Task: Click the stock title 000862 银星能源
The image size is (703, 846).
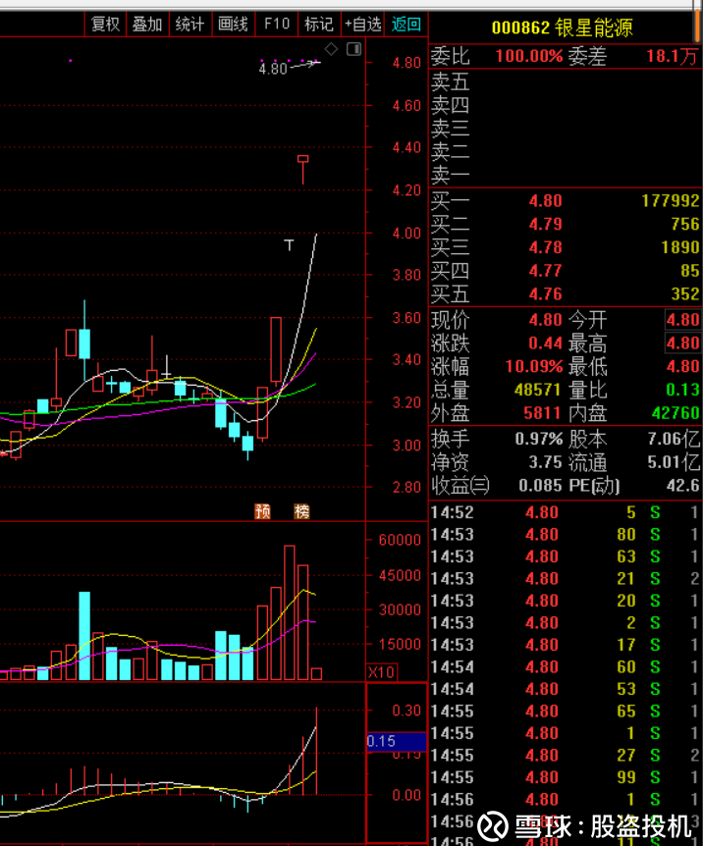Action: click(562, 27)
